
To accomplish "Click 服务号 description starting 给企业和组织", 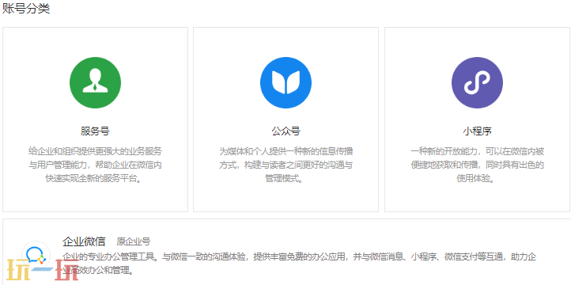I will (x=95, y=165).
